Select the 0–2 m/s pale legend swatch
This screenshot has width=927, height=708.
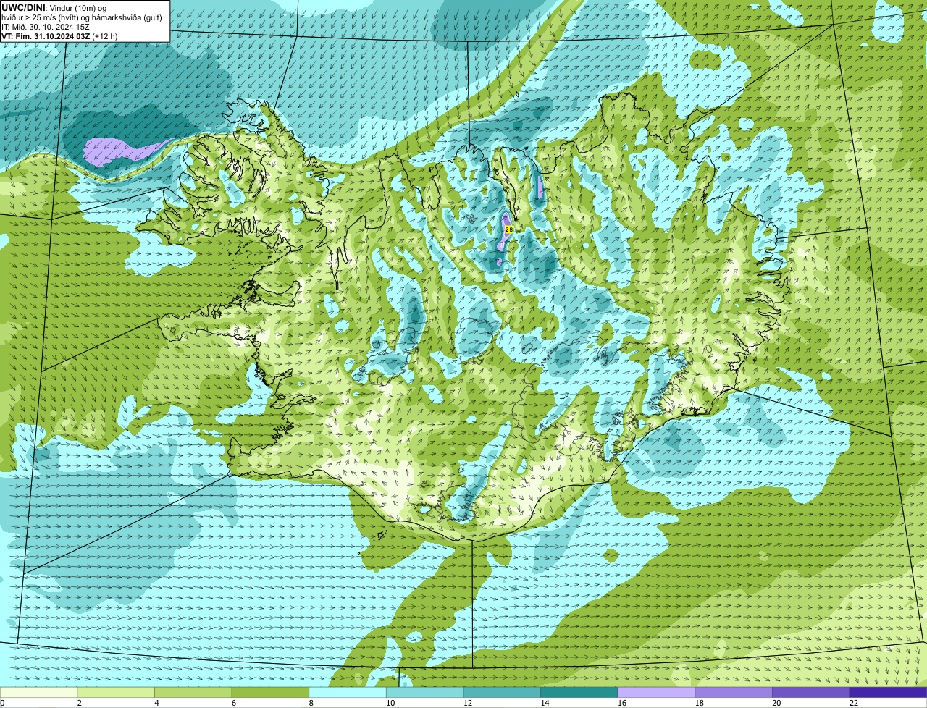point(38,693)
